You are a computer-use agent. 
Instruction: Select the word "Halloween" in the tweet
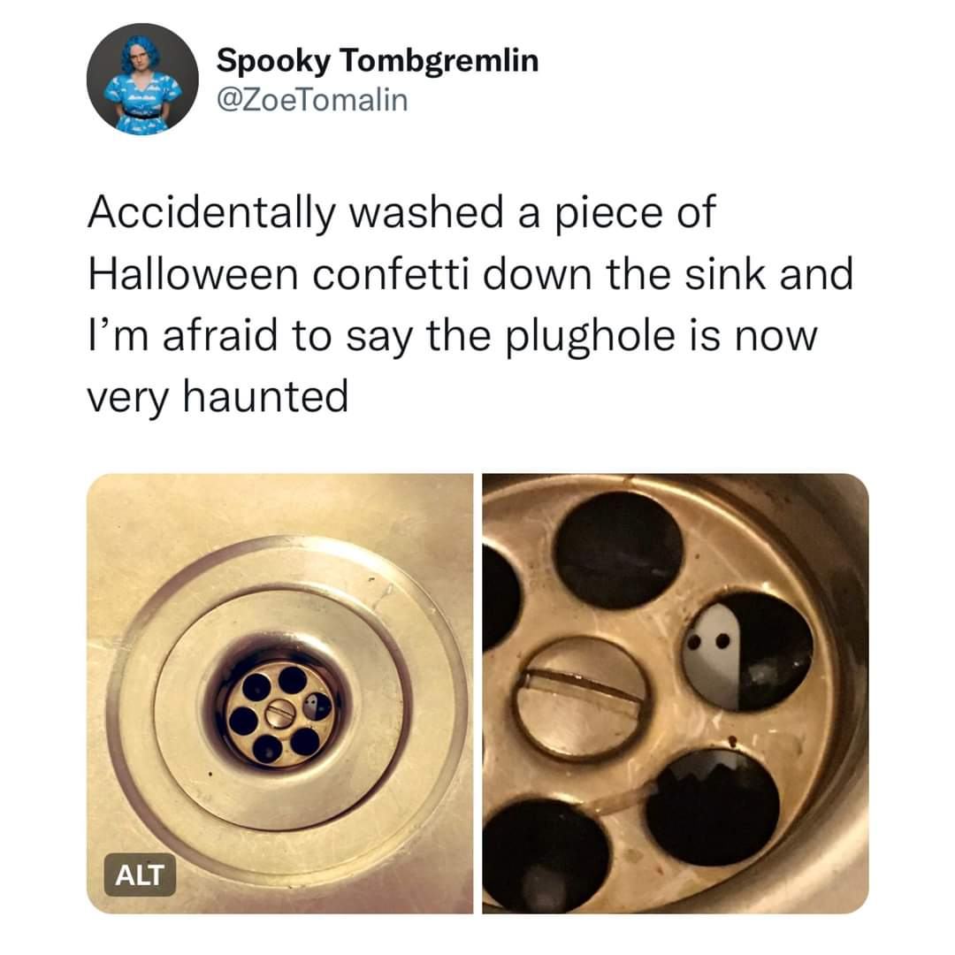click(x=193, y=274)
